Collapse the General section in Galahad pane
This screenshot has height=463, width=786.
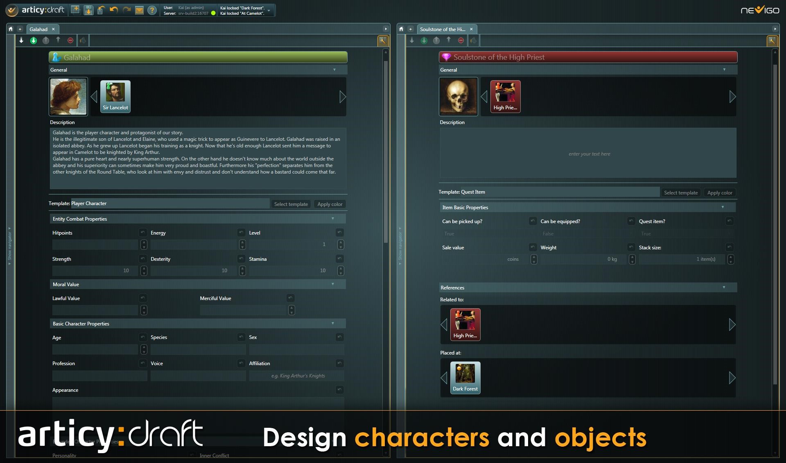(x=334, y=70)
